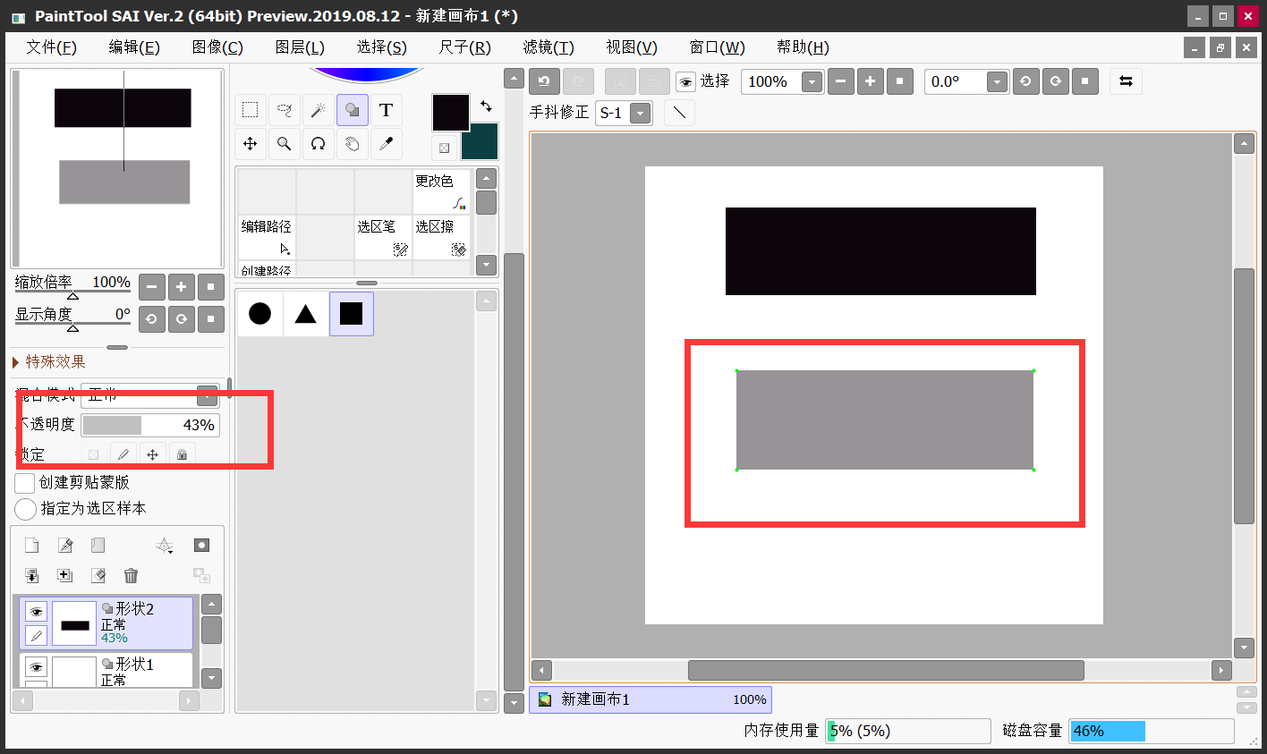Swap foreground and background colors

[x=486, y=106]
